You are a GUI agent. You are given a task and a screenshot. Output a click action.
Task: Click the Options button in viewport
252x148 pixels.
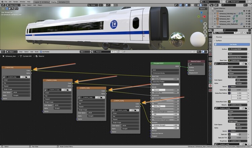[203, 9]
